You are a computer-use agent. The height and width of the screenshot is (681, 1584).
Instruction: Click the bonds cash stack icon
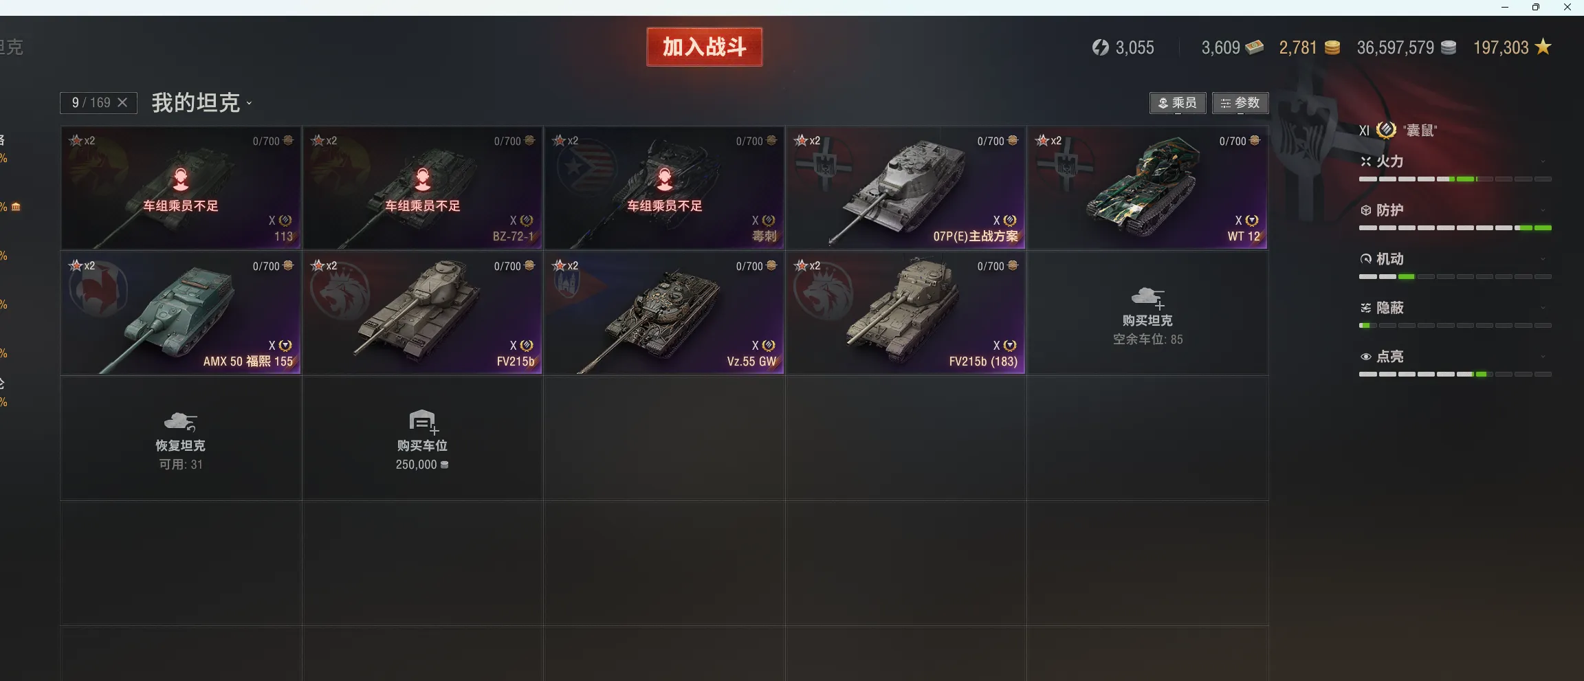coord(1255,47)
